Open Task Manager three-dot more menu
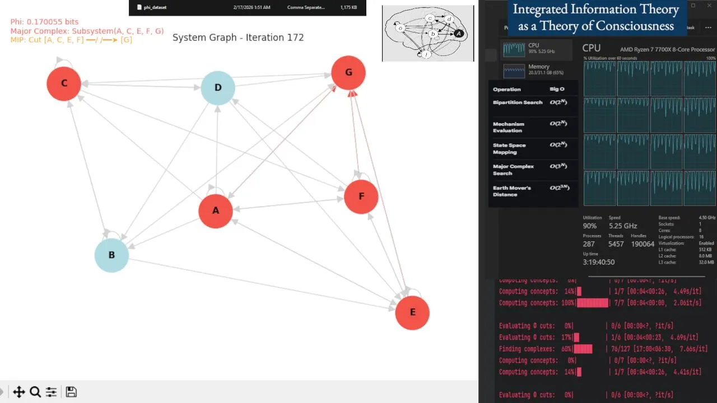Viewport: 717px width, 403px height. pos(708,27)
